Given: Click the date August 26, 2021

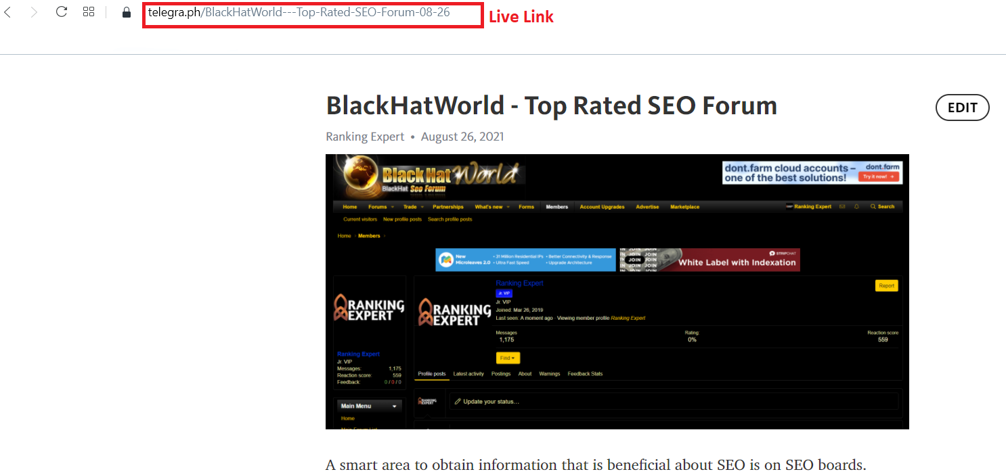Looking at the screenshot, I should 462,137.
